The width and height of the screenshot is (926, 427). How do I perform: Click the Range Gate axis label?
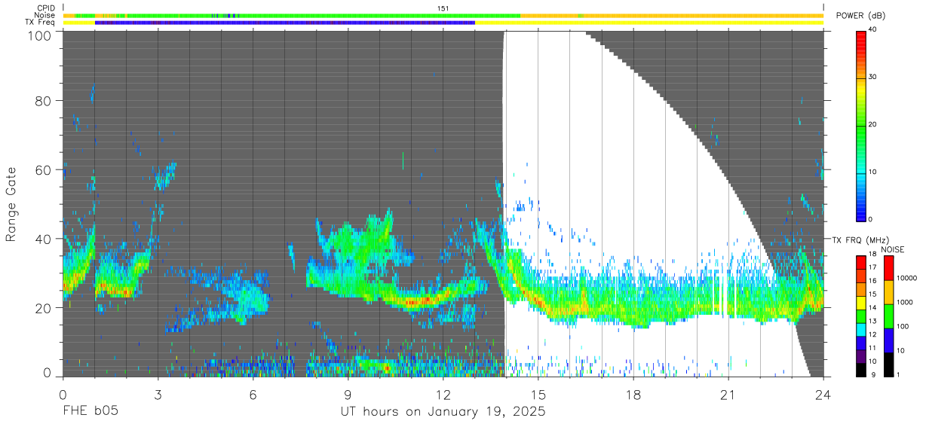(x=11, y=204)
